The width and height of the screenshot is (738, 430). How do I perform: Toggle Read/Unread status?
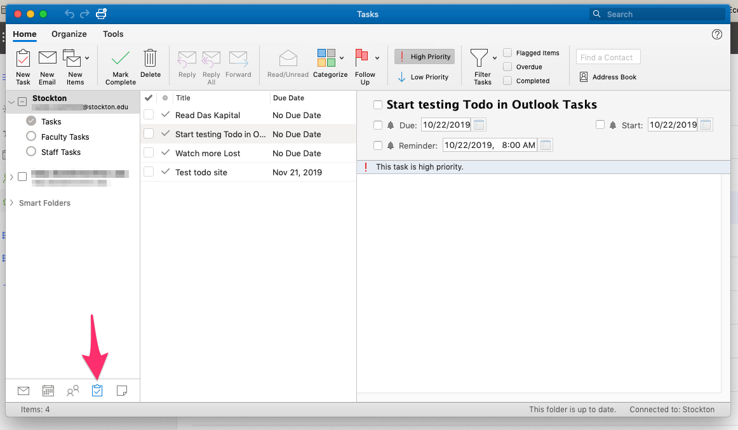click(x=288, y=64)
